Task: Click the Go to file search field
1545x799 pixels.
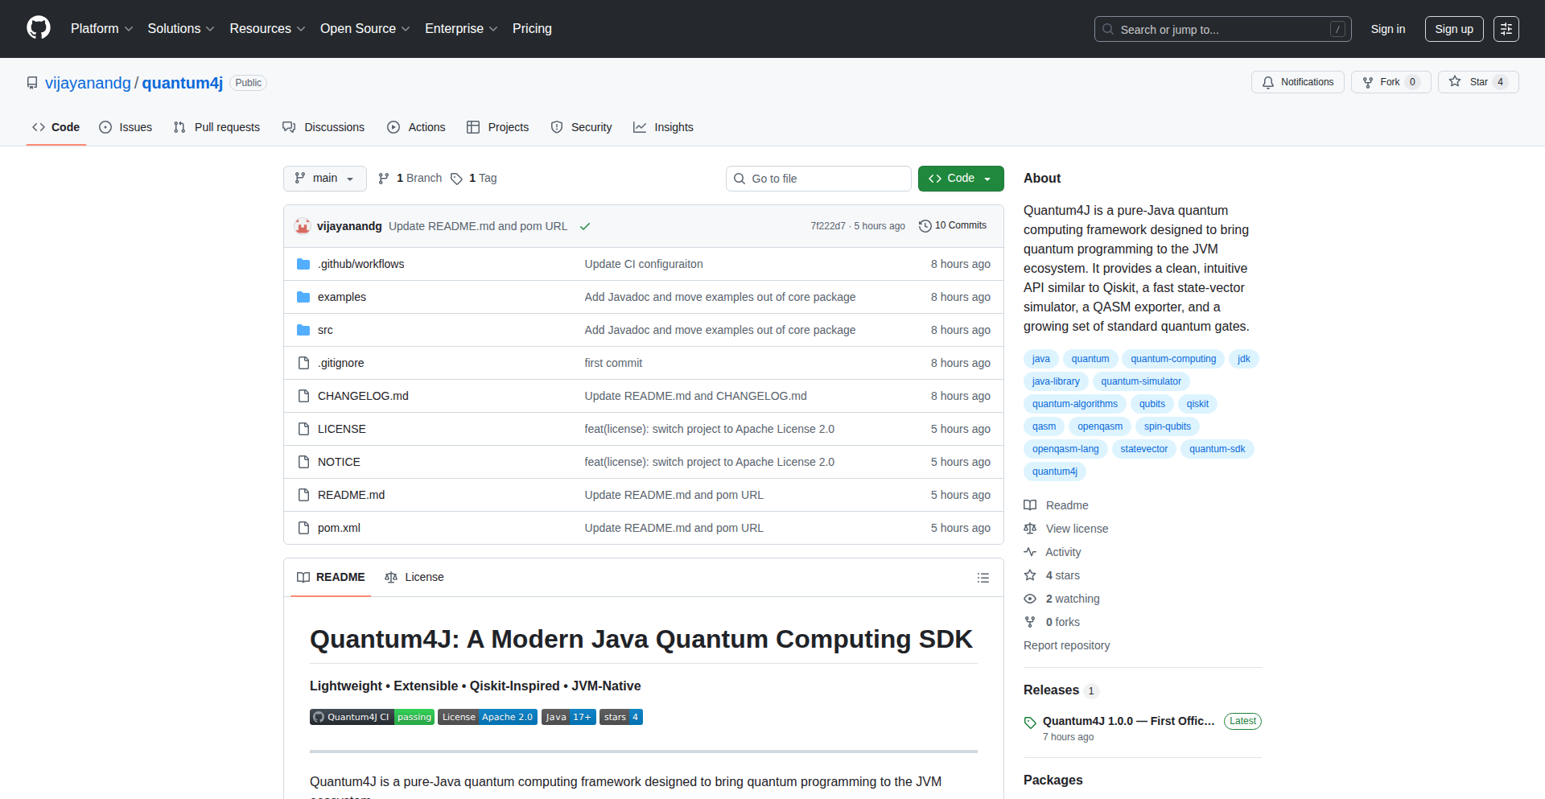Action: point(818,179)
